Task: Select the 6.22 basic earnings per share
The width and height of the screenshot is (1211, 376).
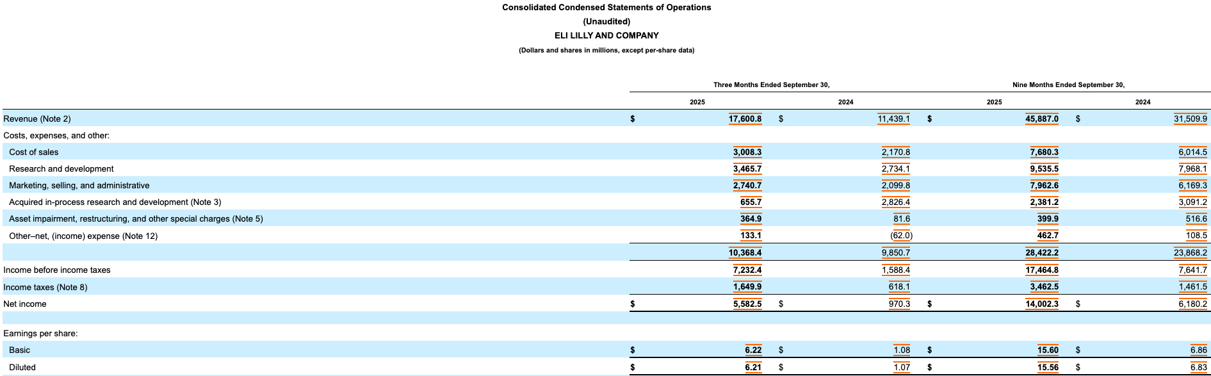Action: click(753, 350)
